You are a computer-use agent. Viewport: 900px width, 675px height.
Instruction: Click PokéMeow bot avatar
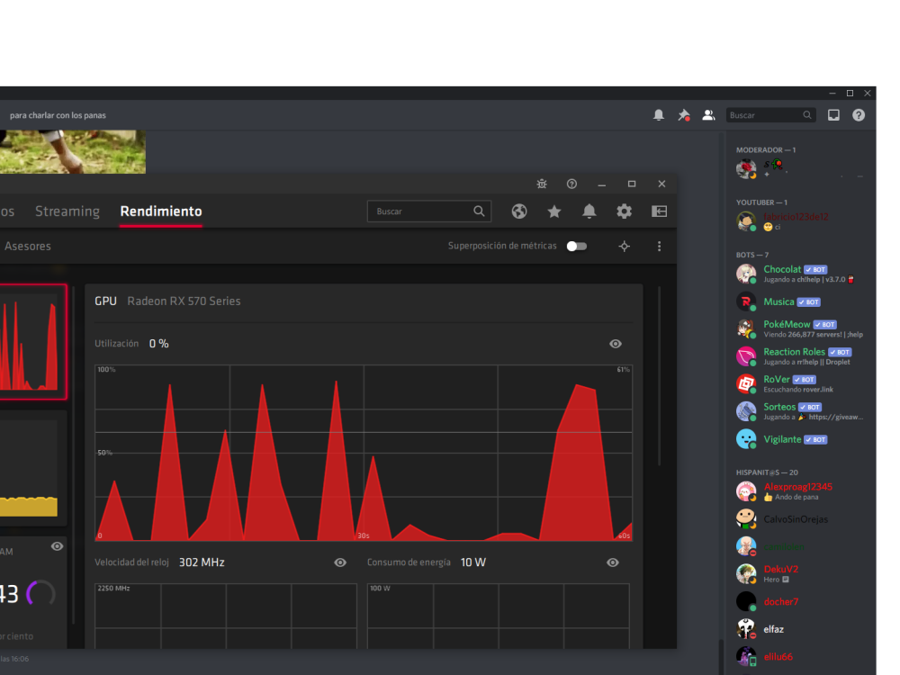(x=746, y=328)
